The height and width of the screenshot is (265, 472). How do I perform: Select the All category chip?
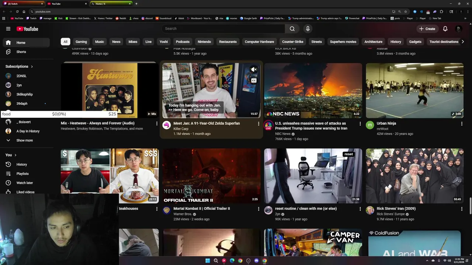point(65,42)
